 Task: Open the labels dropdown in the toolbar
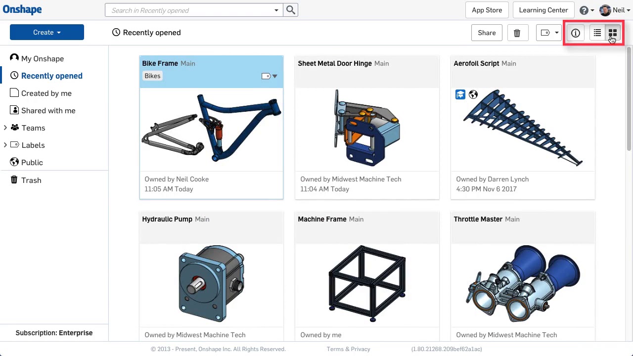coord(549,33)
